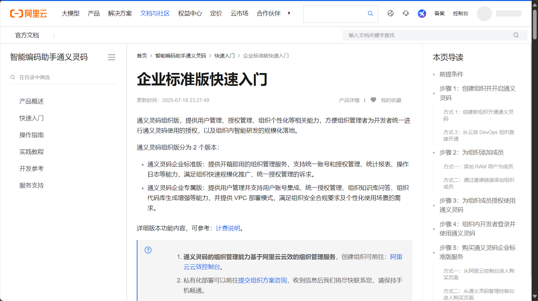Open 产品概述 in sidebar
The height and width of the screenshot is (301, 538).
[31, 101]
